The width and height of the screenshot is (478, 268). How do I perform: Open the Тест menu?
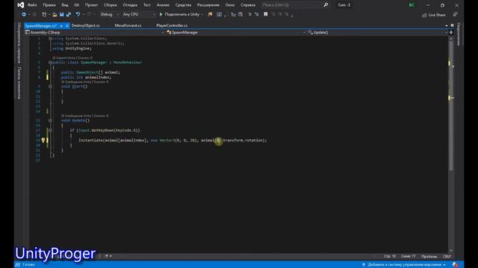coord(147,5)
